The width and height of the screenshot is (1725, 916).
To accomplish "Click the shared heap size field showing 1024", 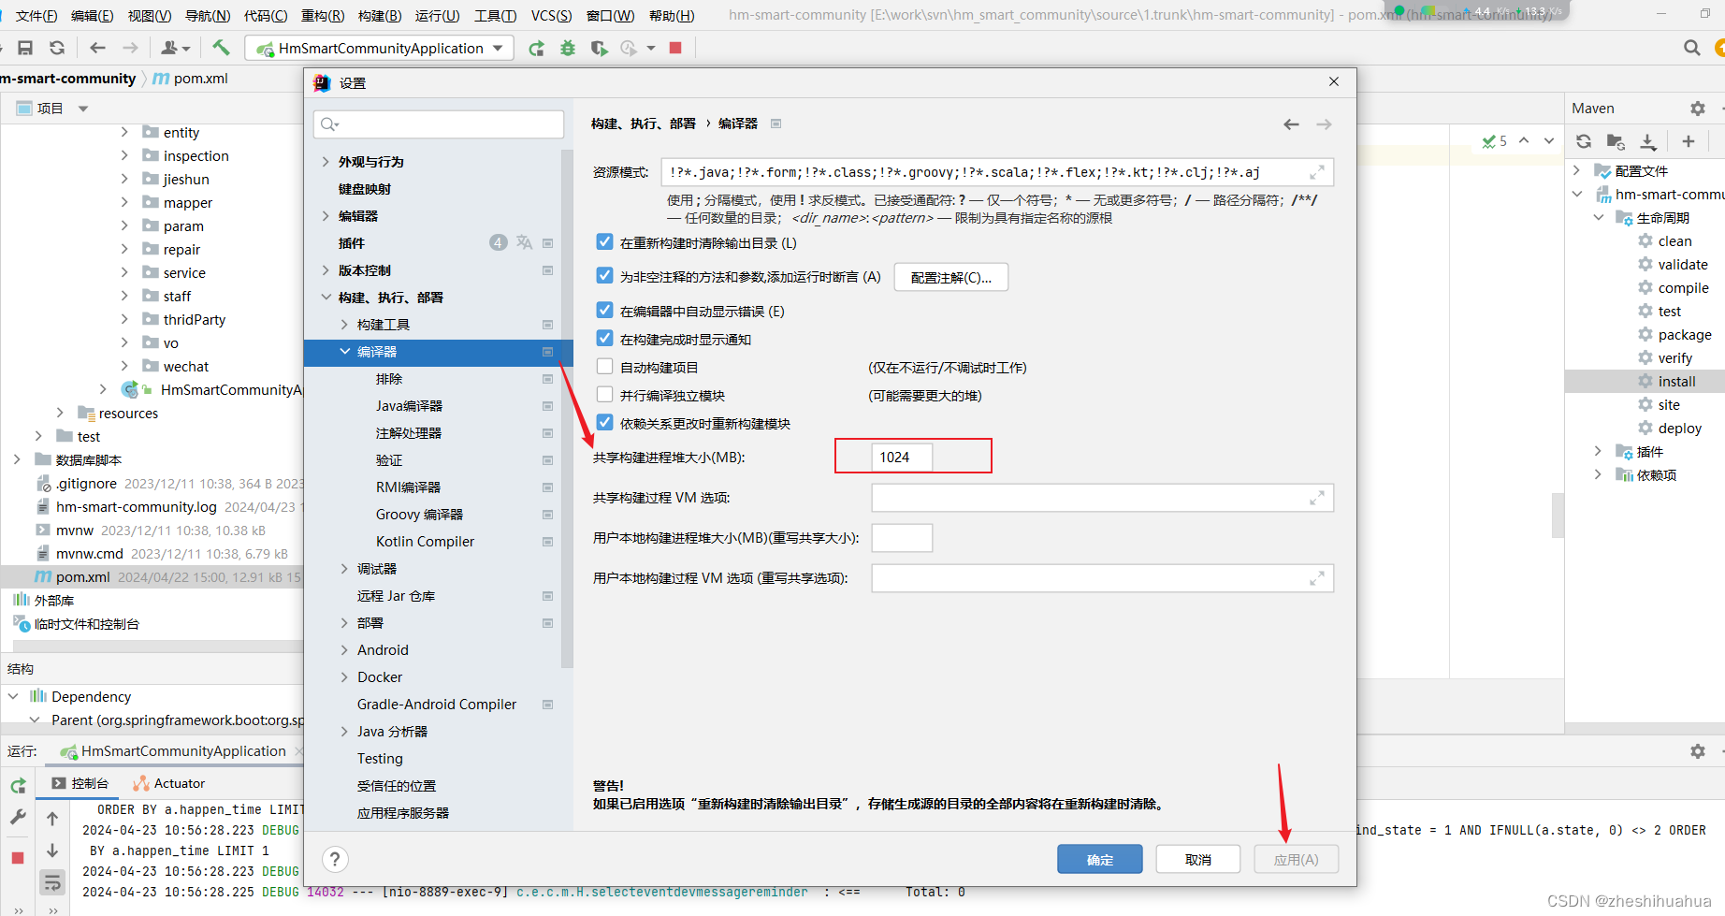I will [902, 457].
